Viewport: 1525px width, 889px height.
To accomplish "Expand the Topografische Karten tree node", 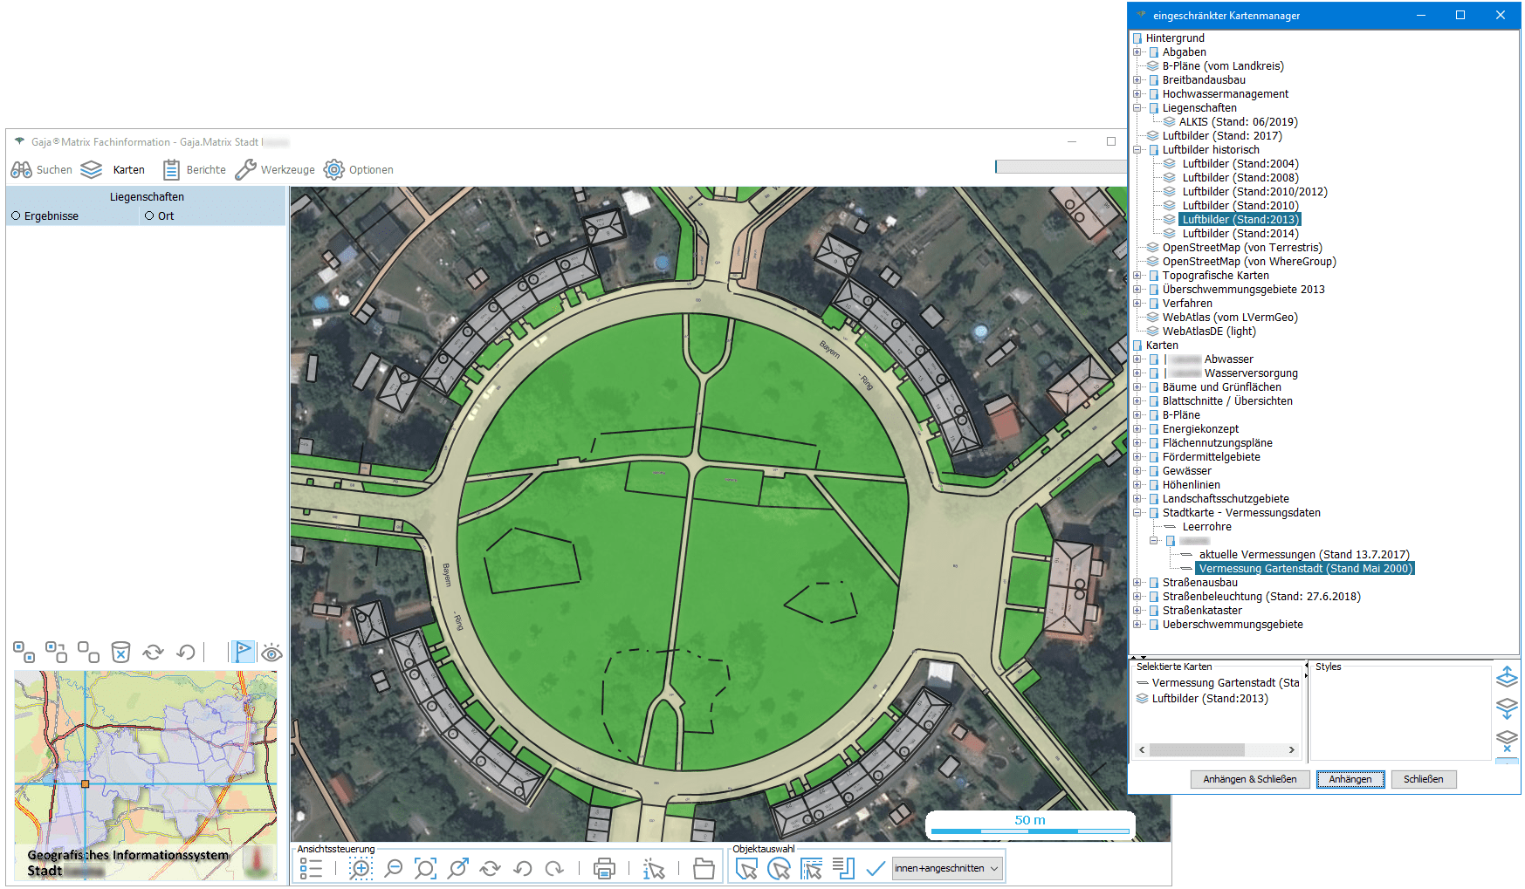I will (1137, 276).
